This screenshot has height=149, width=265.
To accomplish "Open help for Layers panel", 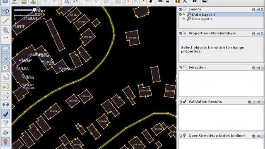I will coord(253,10).
